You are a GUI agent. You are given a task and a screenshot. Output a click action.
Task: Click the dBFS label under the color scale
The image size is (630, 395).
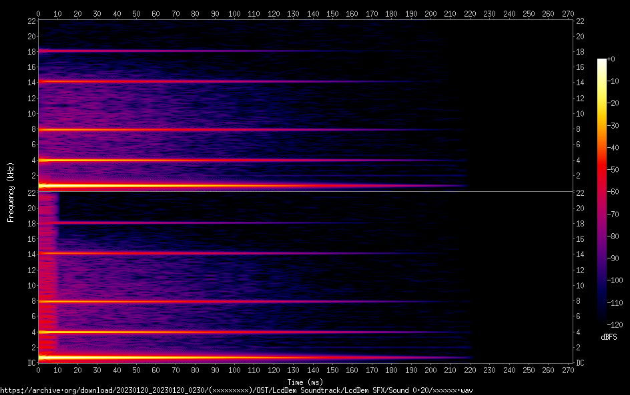click(609, 337)
